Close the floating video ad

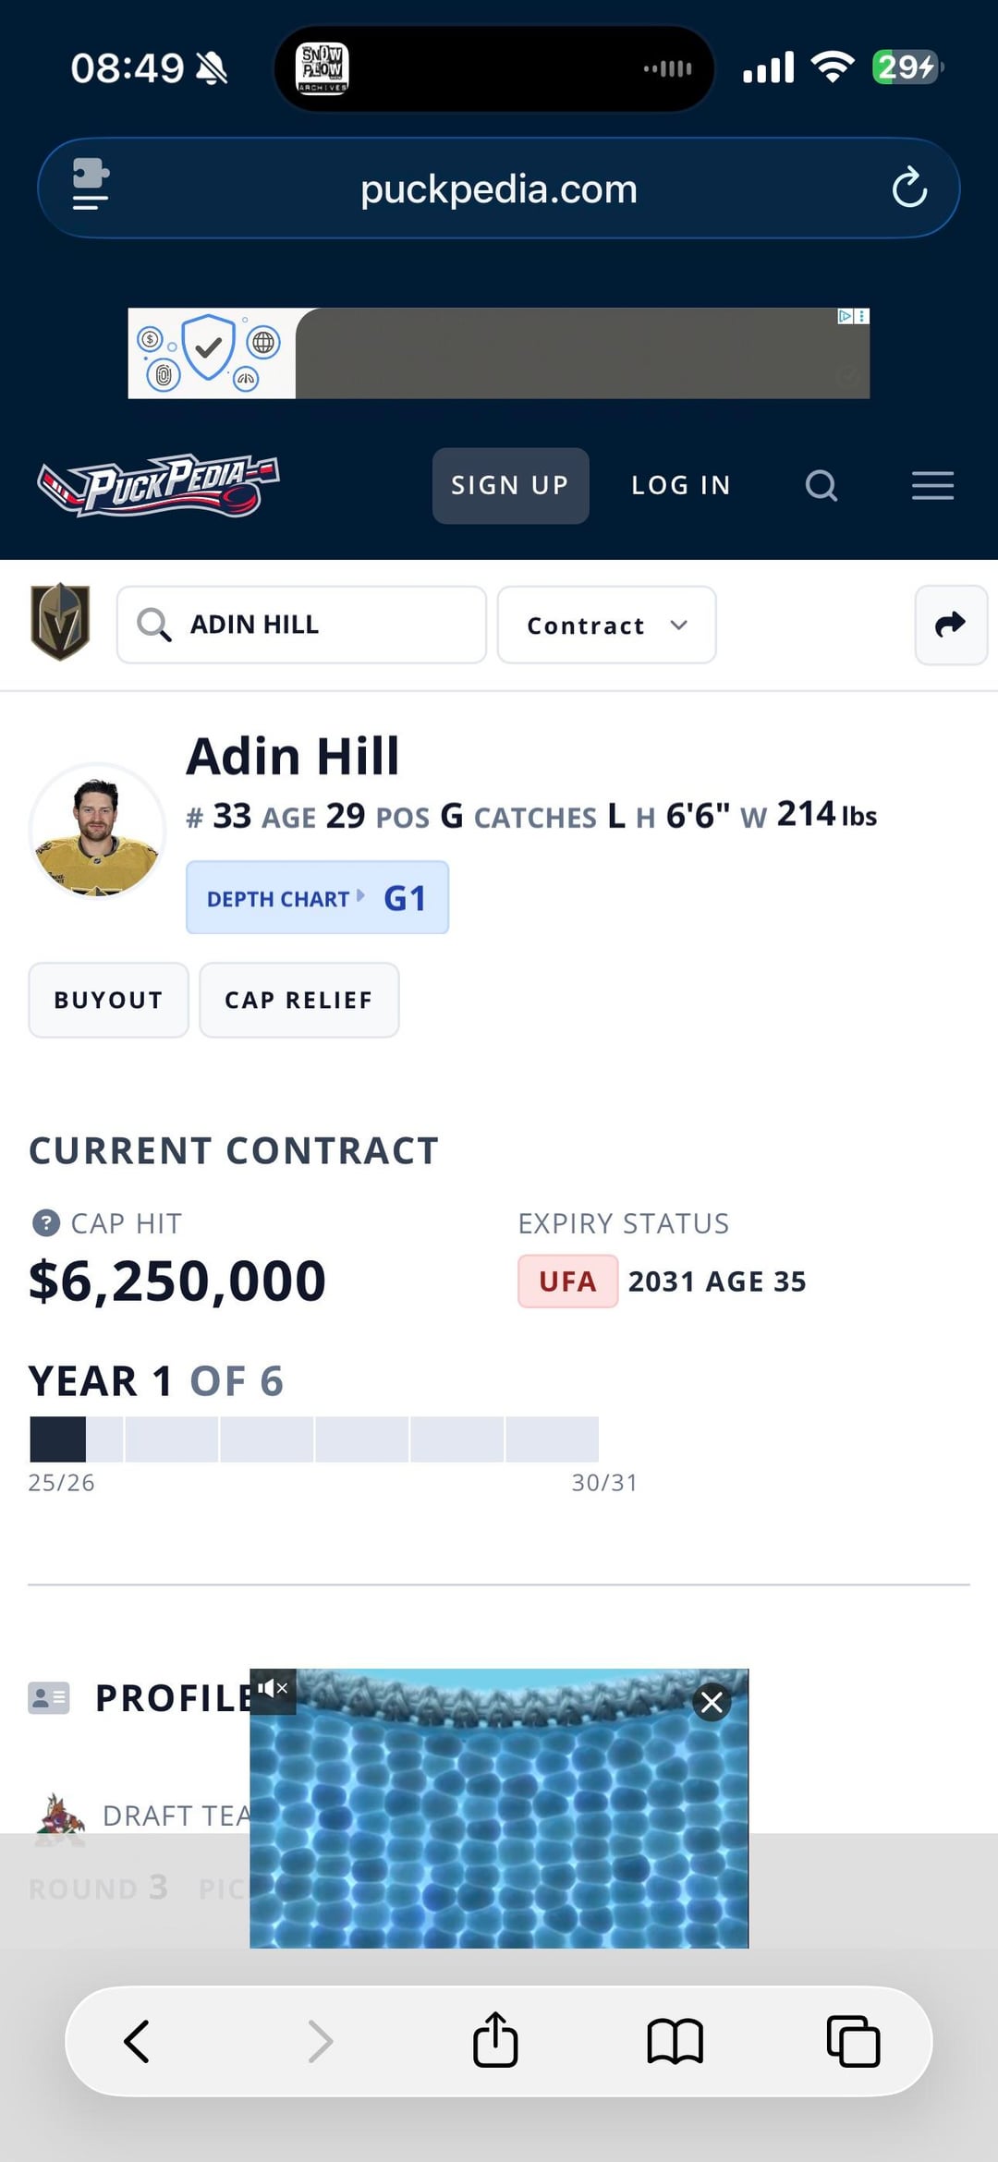712,1702
